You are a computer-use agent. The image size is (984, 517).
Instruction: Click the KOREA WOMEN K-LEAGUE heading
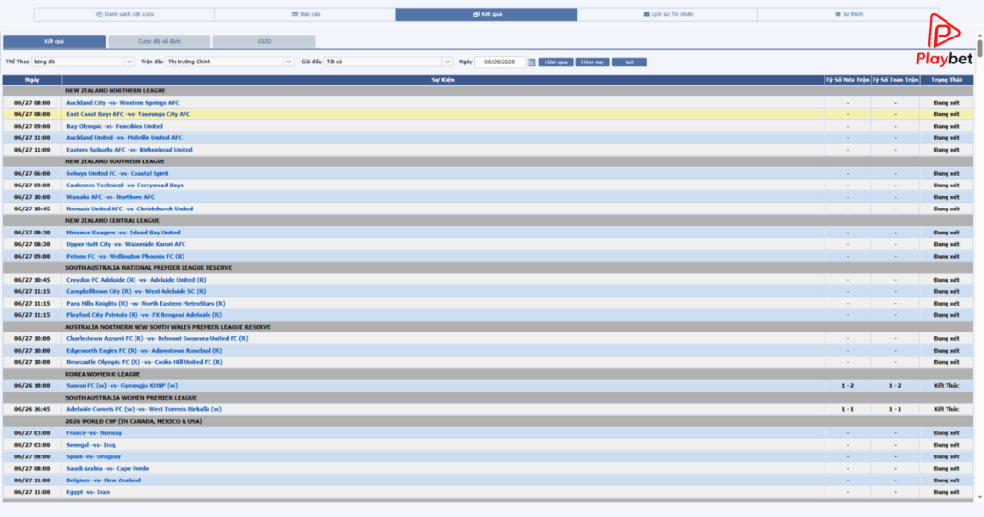point(103,374)
